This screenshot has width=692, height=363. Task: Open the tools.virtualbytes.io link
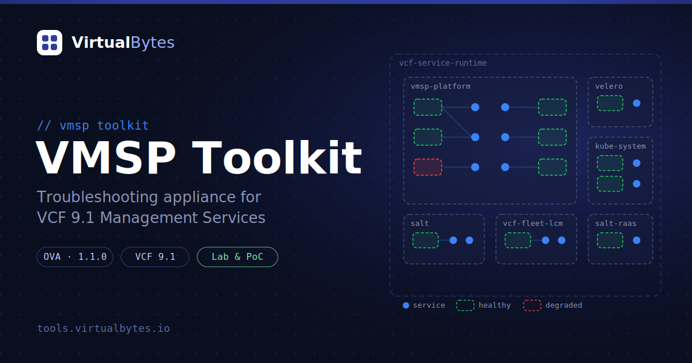[x=104, y=328]
